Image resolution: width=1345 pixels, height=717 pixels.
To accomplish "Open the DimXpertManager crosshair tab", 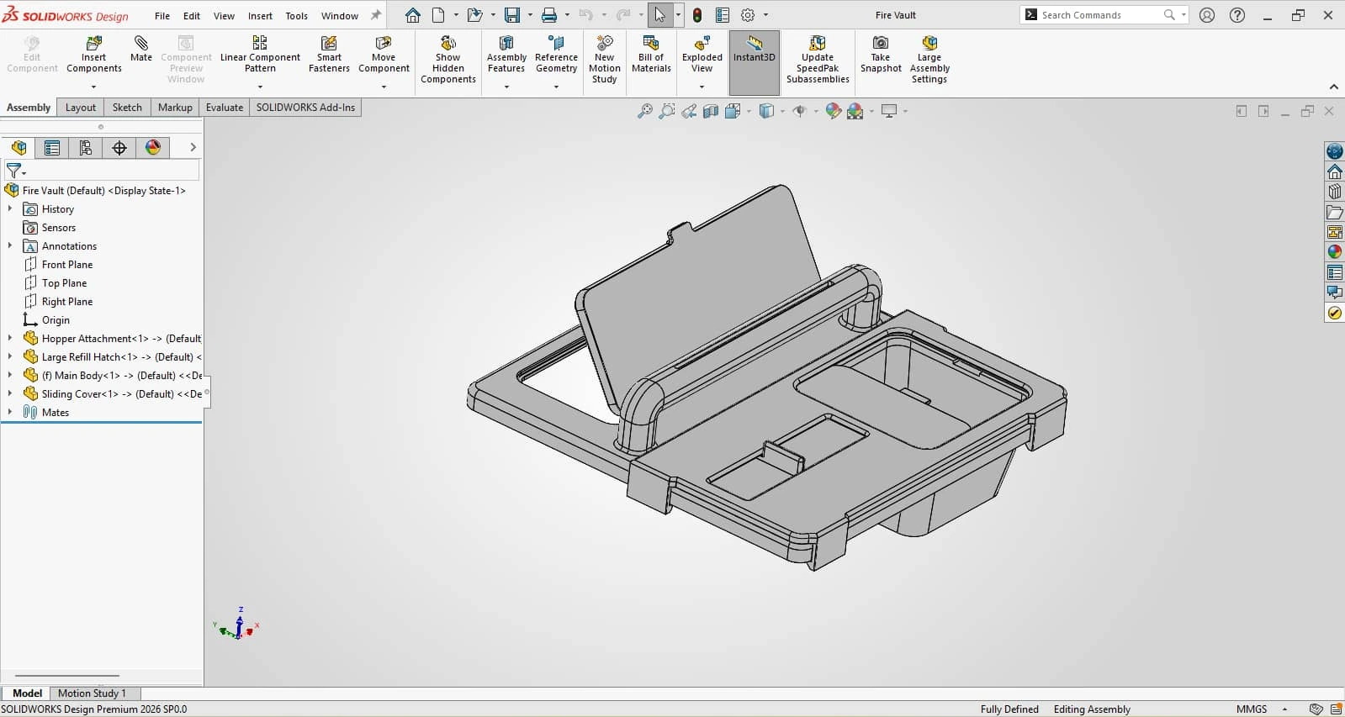I will [x=119, y=148].
